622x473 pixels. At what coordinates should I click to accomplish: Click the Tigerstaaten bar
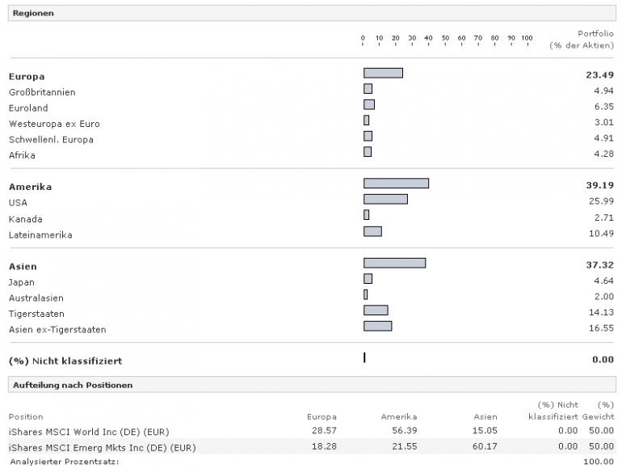(x=376, y=310)
